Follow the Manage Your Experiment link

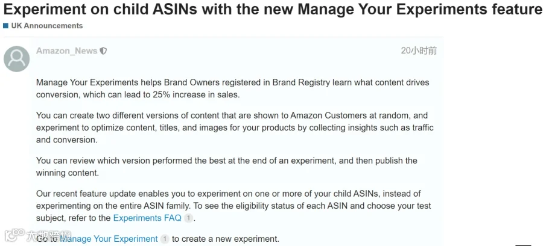click(109, 239)
